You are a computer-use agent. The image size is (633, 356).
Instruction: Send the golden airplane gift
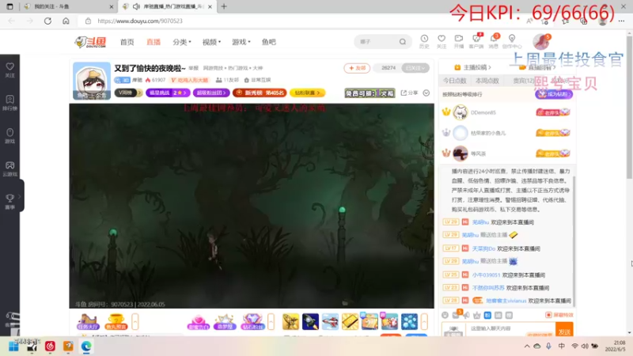pyautogui.click(x=290, y=322)
